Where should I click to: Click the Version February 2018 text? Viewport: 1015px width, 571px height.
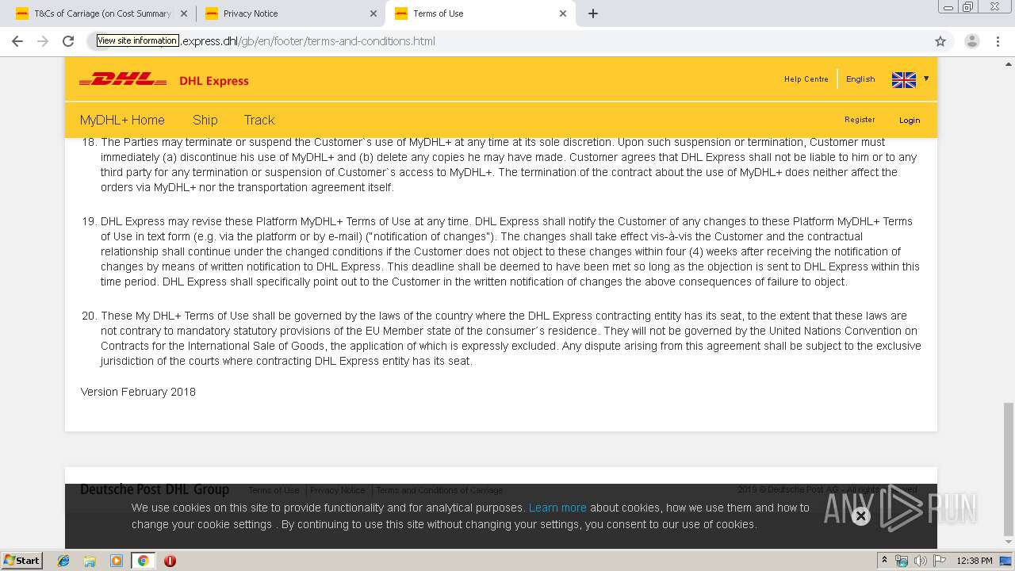[138, 392]
